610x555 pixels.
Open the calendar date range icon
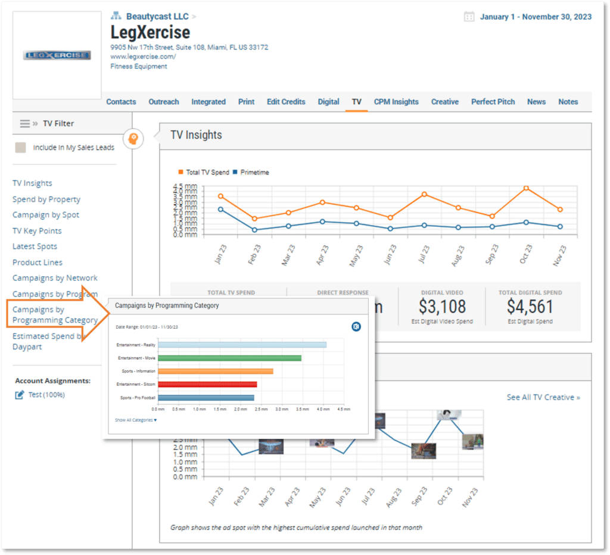tap(469, 17)
